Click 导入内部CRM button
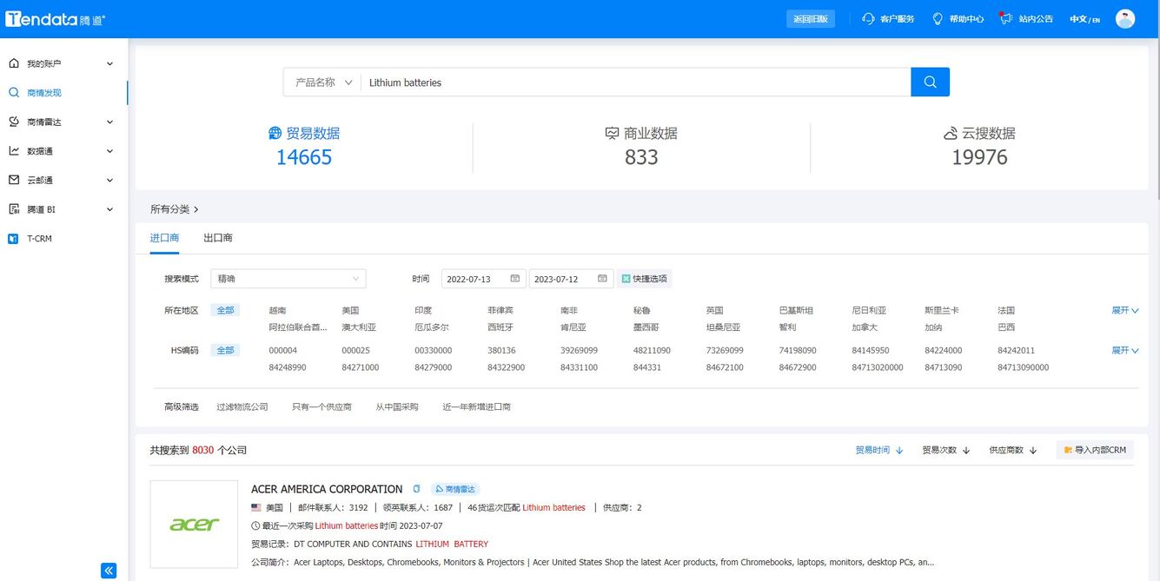 1095,450
